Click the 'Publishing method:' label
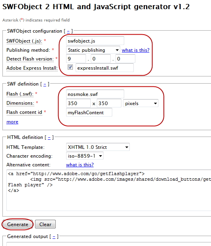Image resolution: width=211 pixels, height=246 pixels. (x=28, y=50)
